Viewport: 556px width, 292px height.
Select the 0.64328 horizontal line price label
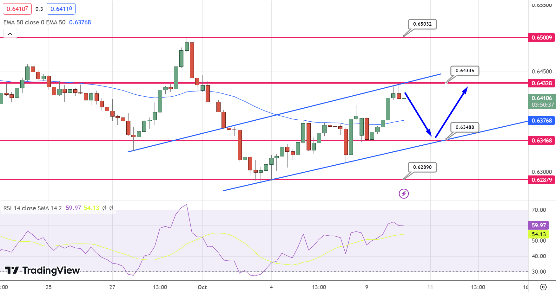click(x=541, y=83)
